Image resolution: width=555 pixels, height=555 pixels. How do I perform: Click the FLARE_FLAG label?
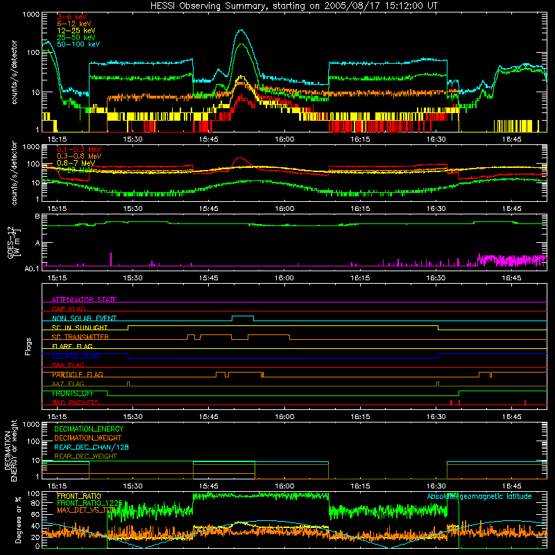[x=72, y=346]
